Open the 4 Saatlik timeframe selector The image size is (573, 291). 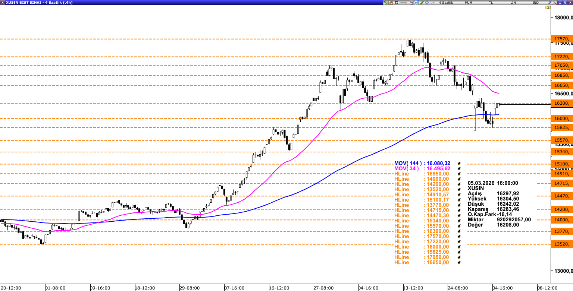[x=446, y=3]
